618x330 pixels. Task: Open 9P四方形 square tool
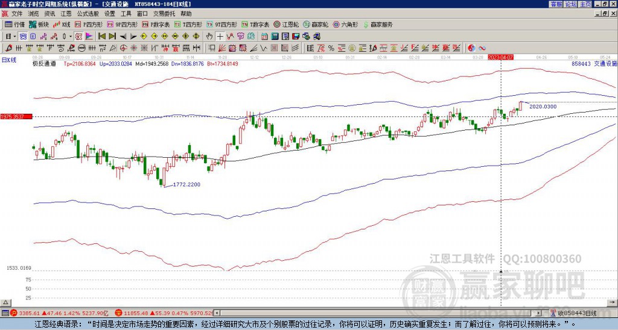click(123, 24)
